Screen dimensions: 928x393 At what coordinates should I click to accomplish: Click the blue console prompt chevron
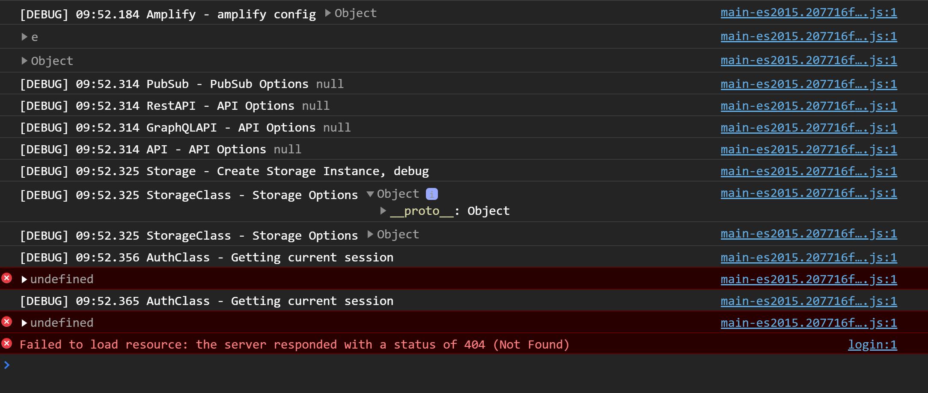coord(7,365)
